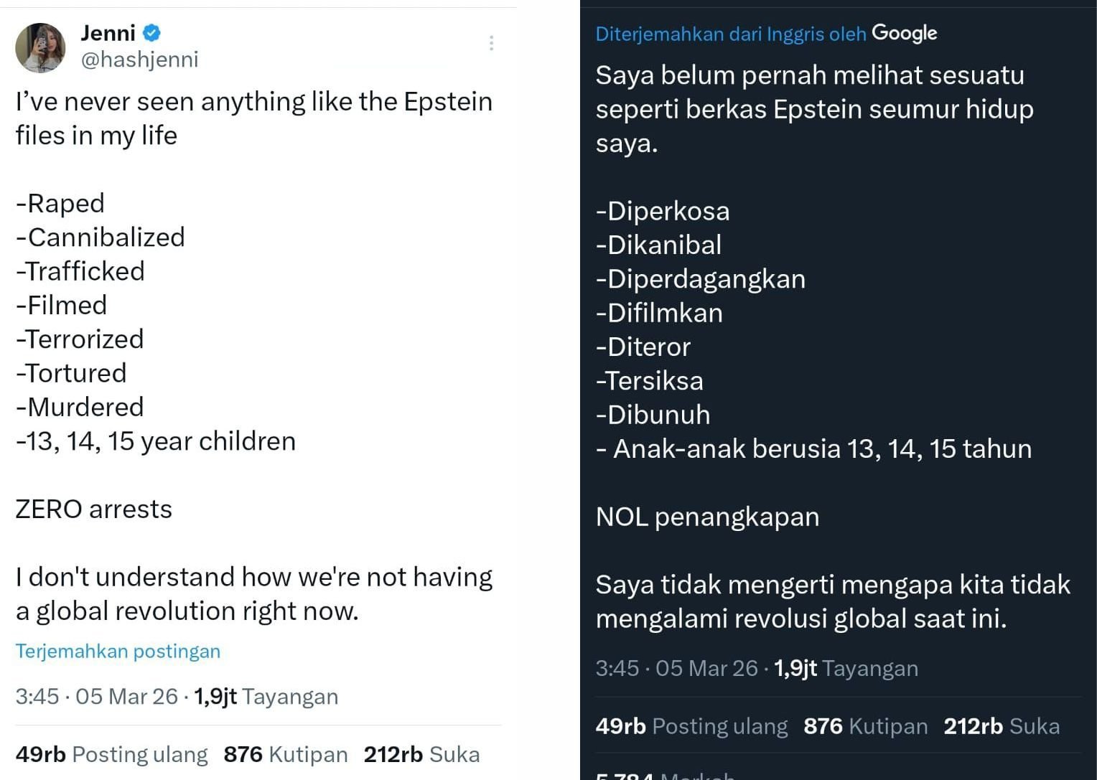The width and height of the screenshot is (1097, 780).
Task: View 1,9jt Tayangan in the light-themed post
Action: pos(266,697)
